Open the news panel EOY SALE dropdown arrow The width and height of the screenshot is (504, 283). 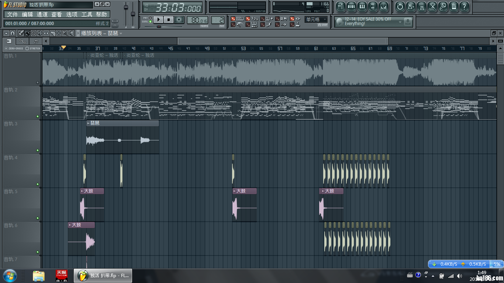point(400,22)
